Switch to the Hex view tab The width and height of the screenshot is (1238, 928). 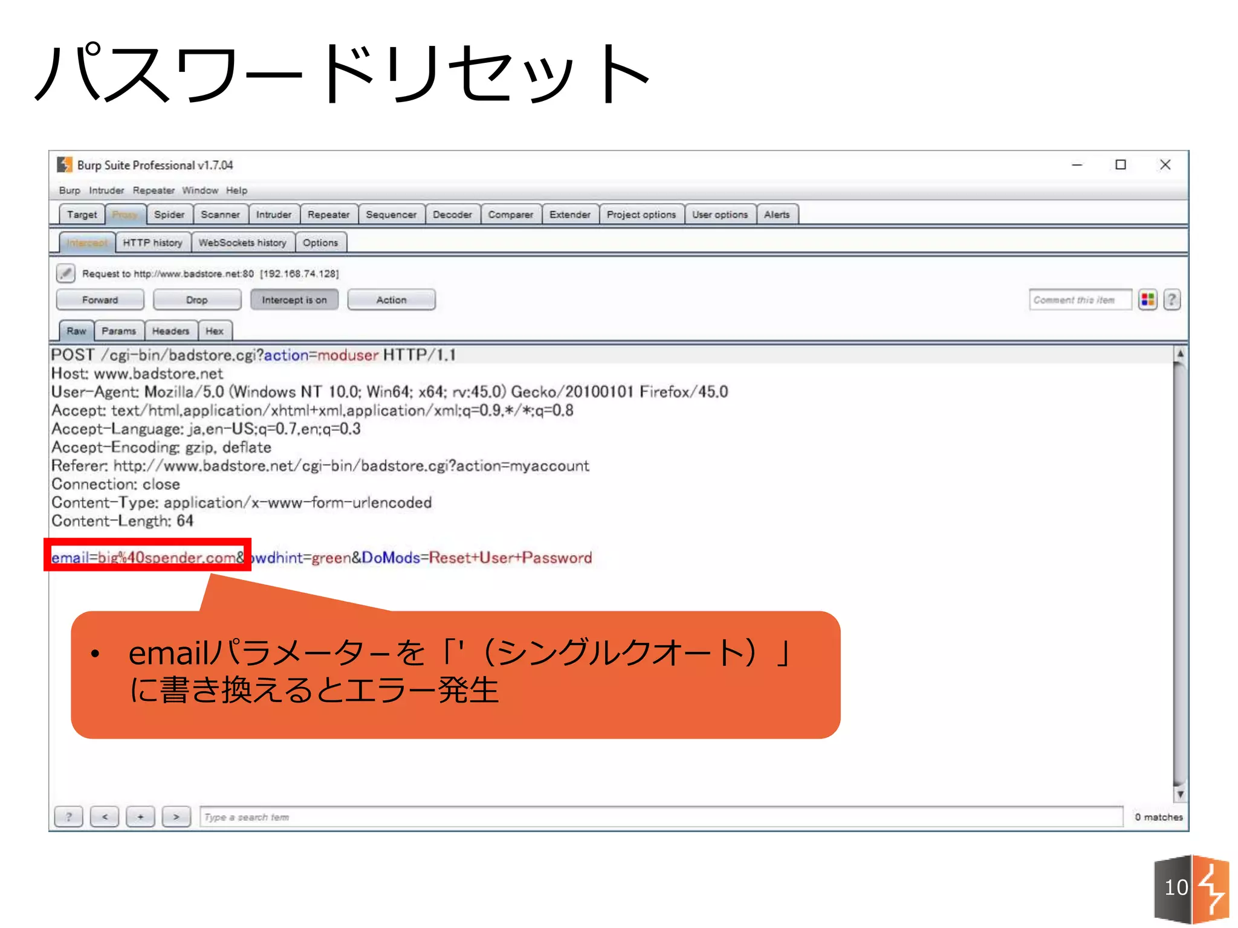[215, 330]
